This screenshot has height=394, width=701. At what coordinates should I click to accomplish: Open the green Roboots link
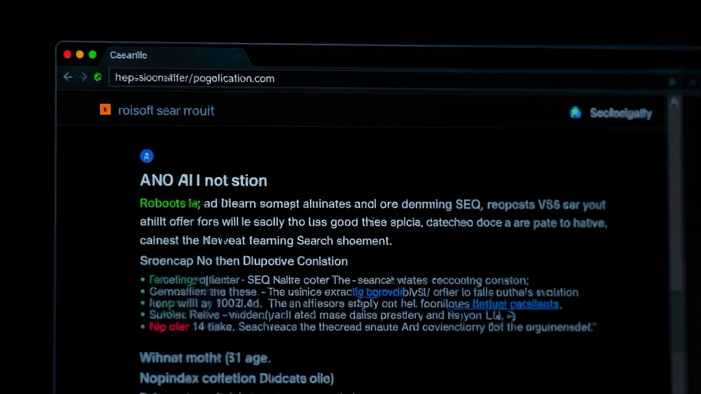[170, 203]
